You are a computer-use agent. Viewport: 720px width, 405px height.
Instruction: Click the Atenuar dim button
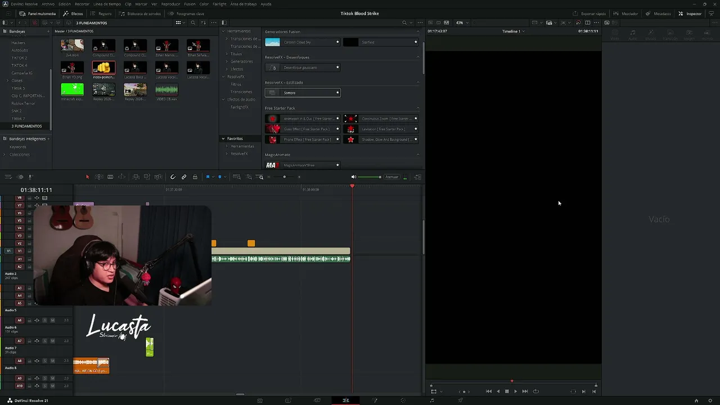pyautogui.click(x=391, y=177)
